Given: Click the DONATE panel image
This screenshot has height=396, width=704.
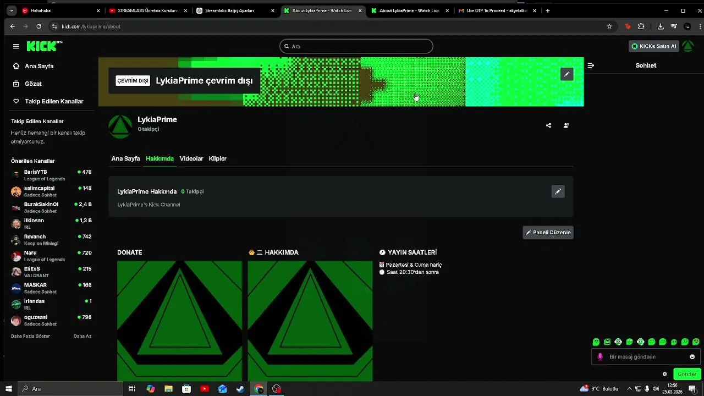Looking at the screenshot, I should pyautogui.click(x=179, y=321).
